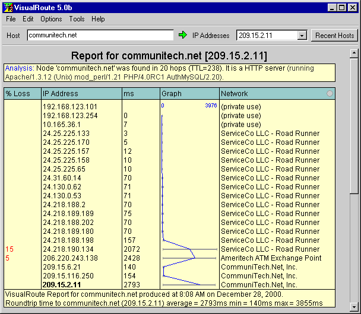Screen dimensions: 361x314
Task: Select IP address 209.15.116.250
Action: click(68, 276)
